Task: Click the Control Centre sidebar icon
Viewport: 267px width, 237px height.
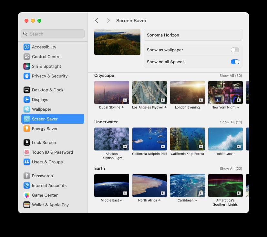Action: tap(27, 57)
